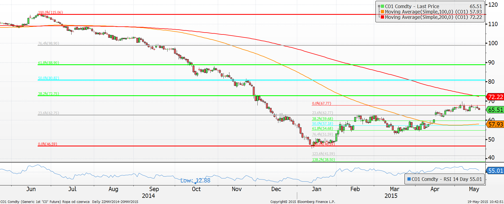Select the 123.6%(41.59) extension label
The width and height of the screenshot is (504, 204).
tap(323, 154)
